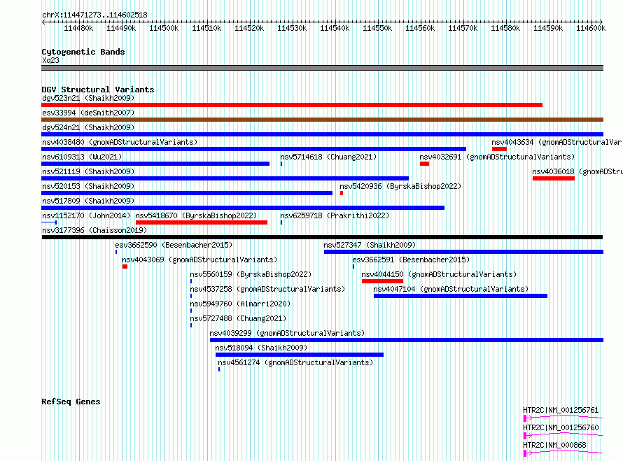Click the RefSeq Genes track title

point(71,402)
